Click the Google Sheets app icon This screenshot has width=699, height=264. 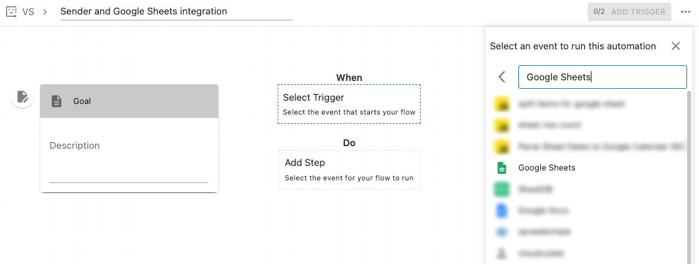point(501,168)
